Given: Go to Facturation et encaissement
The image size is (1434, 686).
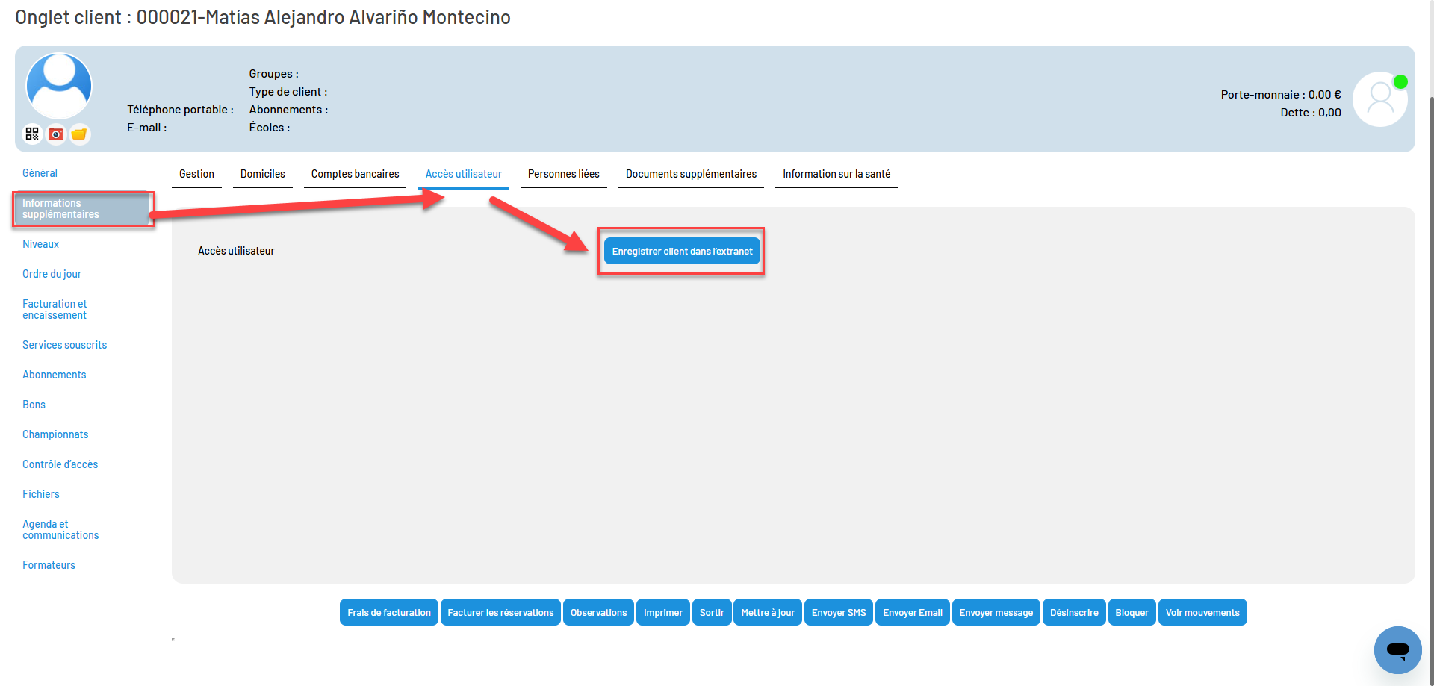Looking at the screenshot, I should [55, 309].
